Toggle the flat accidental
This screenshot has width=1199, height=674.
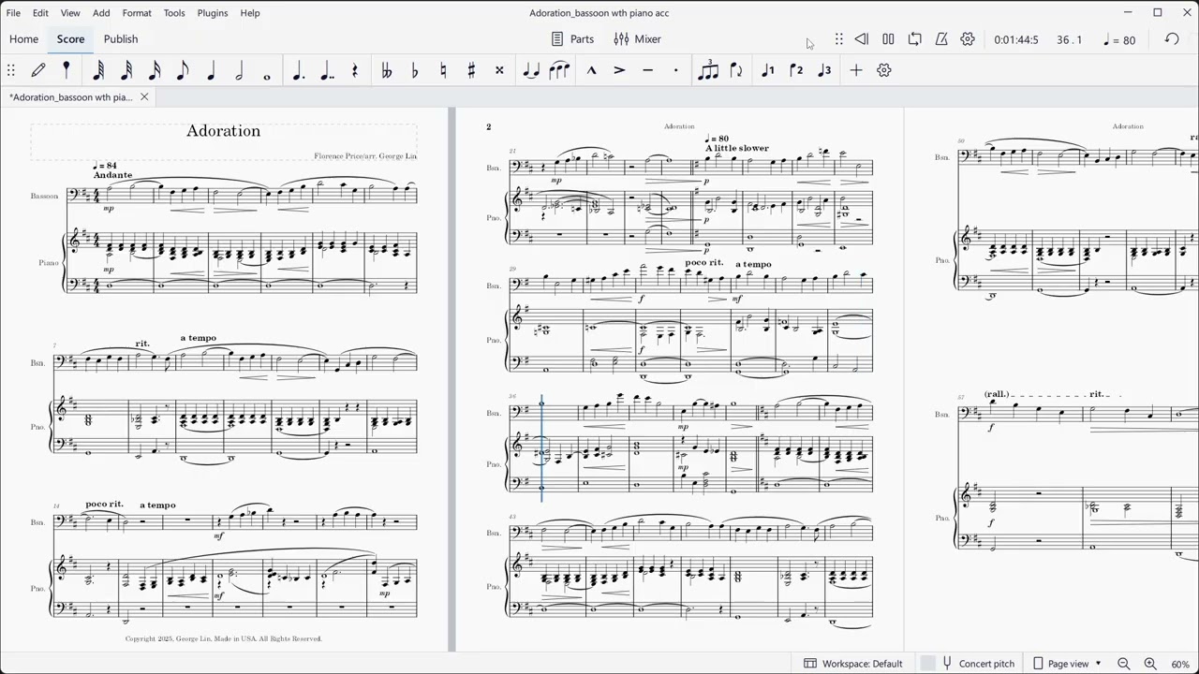pyautogui.click(x=415, y=70)
